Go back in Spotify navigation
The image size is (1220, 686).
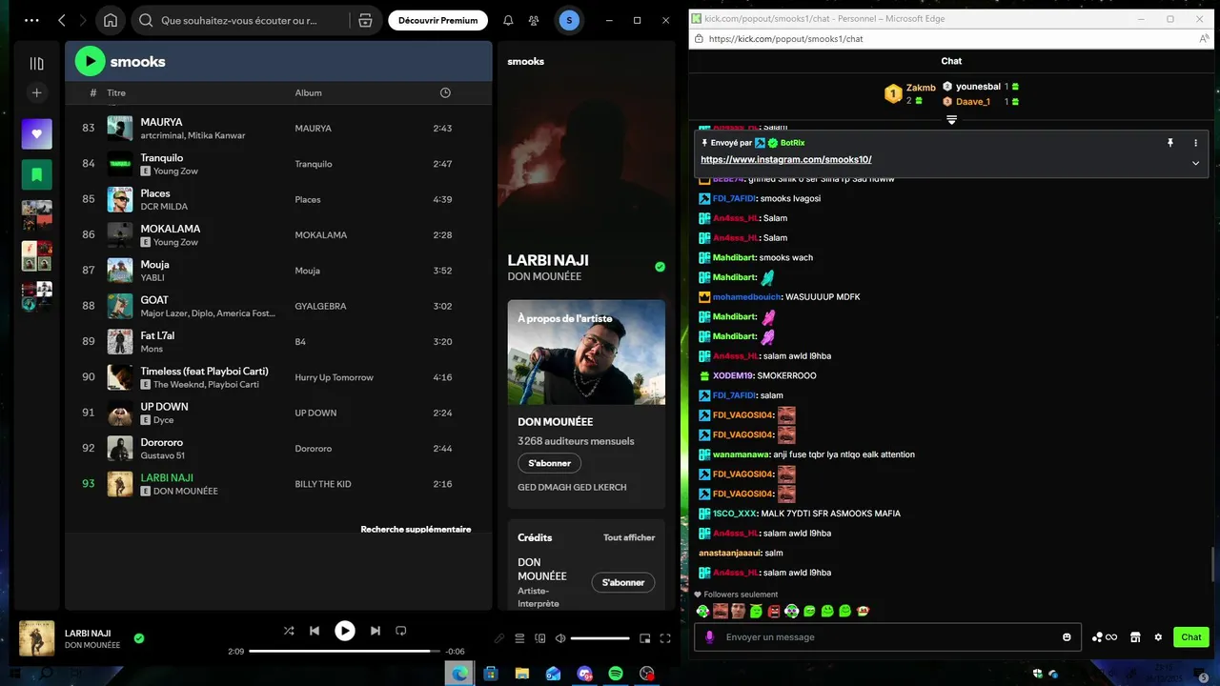62,20
